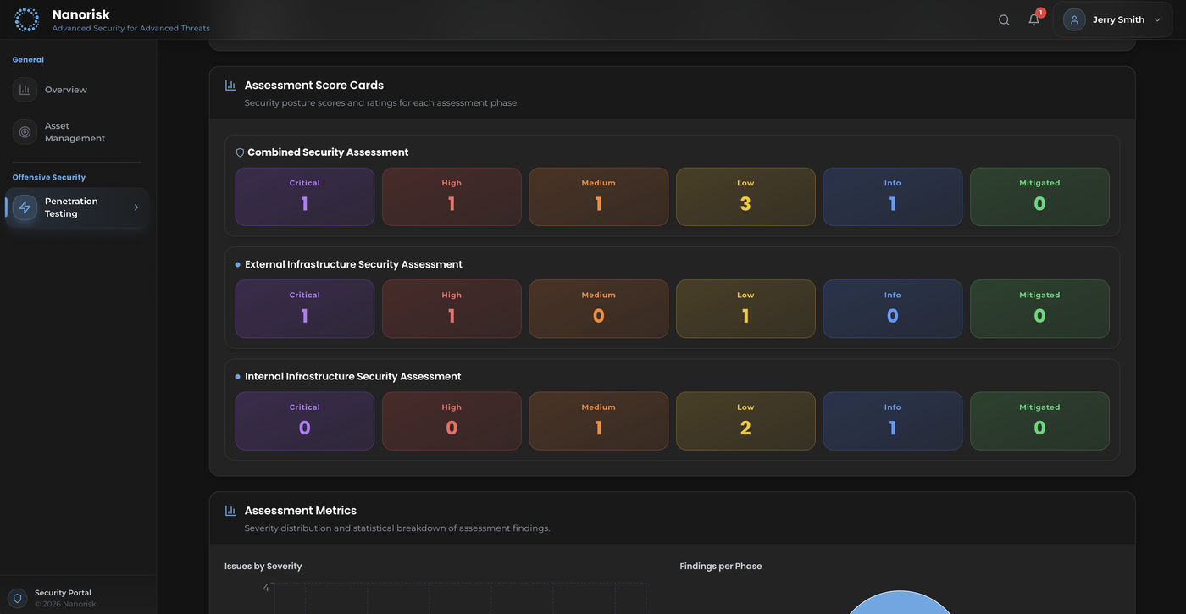Open the Asset Management menu item
1186x614 pixels.
[x=75, y=132]
